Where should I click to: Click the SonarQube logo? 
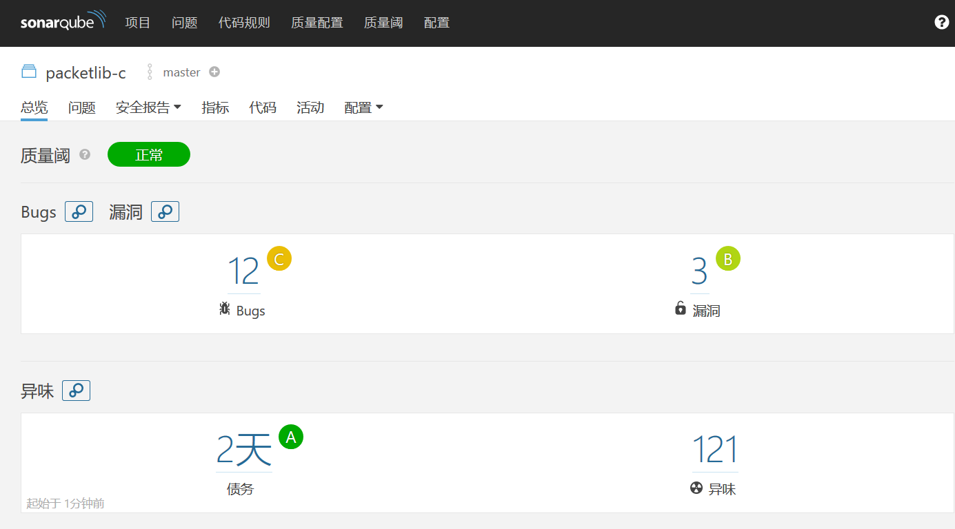[x=63, y=21]
